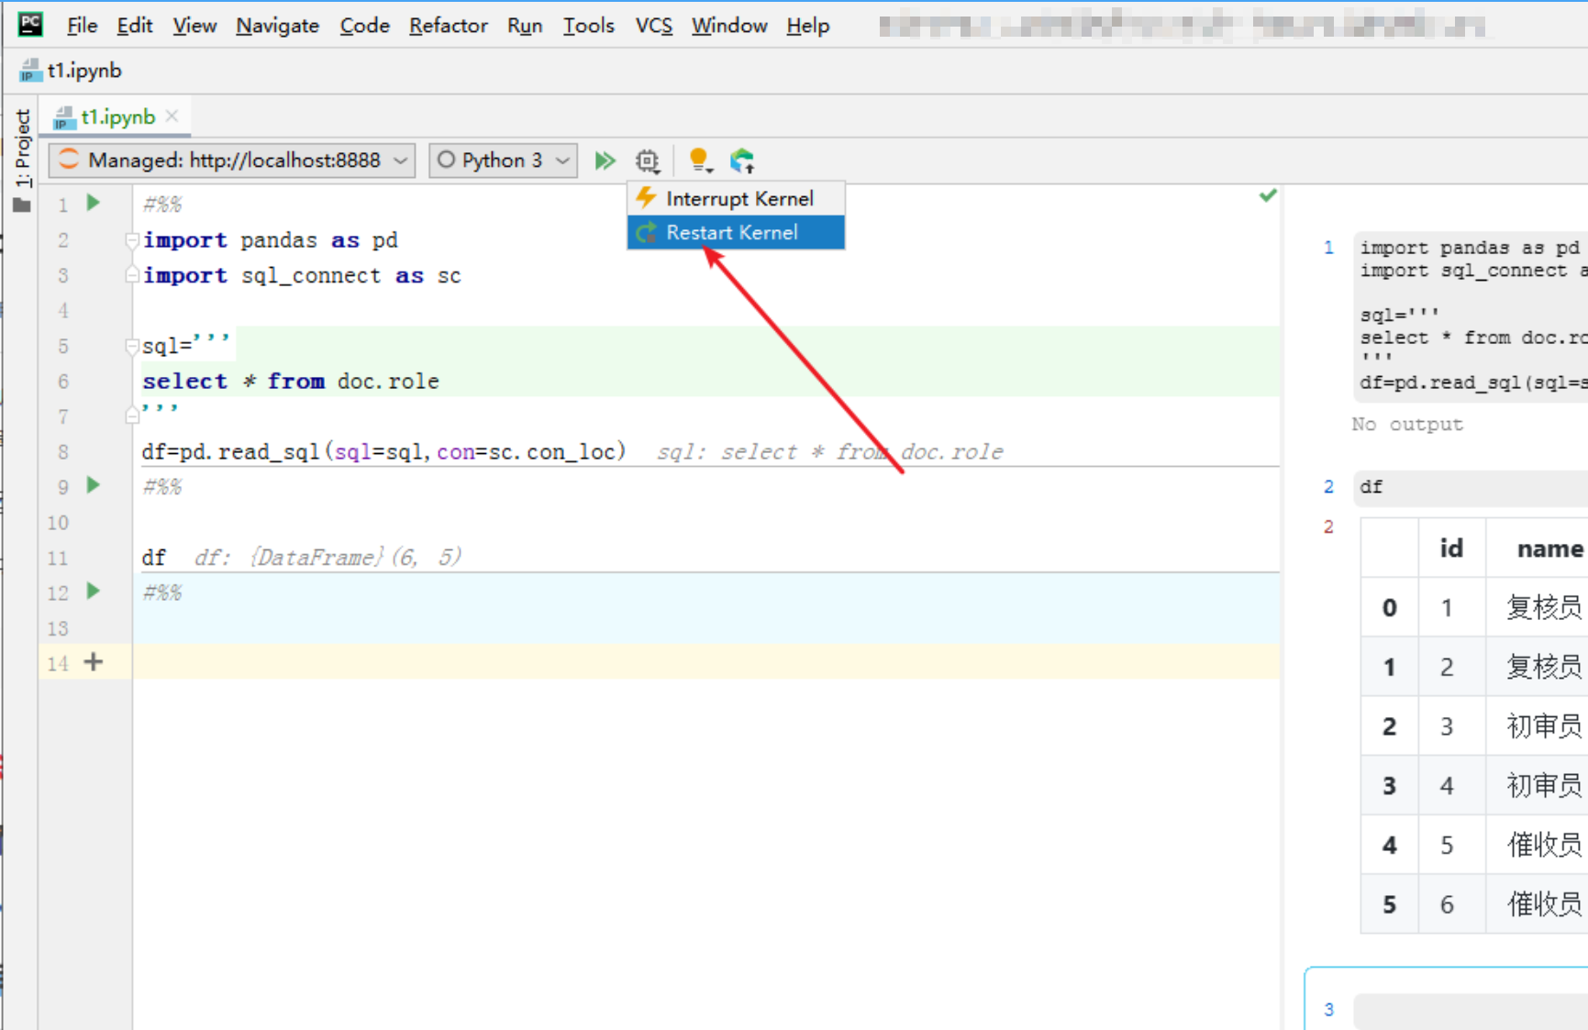Click the 'name' column header in table
Viewport: 1588px width, 1030px height.
click(1549, 548)
